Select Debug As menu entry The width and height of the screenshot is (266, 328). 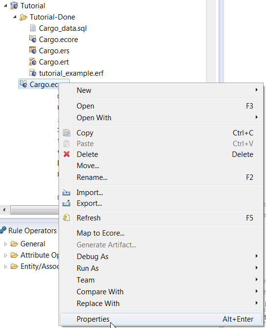coord(161,257)
